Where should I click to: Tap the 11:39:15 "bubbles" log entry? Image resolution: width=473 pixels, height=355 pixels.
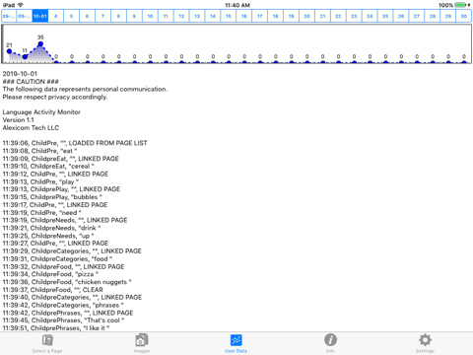click(52, 197)
